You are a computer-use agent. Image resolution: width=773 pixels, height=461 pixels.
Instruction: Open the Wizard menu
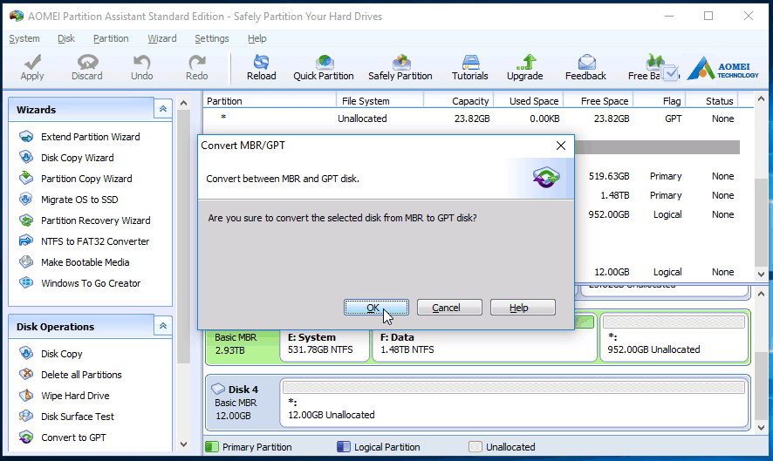pyautogui.click(x=162, y=38)
